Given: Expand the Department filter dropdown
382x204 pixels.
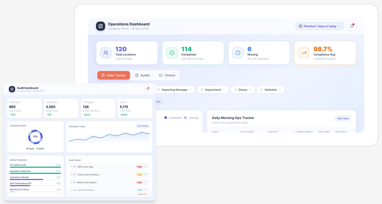Looking at the screenshot, I should tap(213, 90).
